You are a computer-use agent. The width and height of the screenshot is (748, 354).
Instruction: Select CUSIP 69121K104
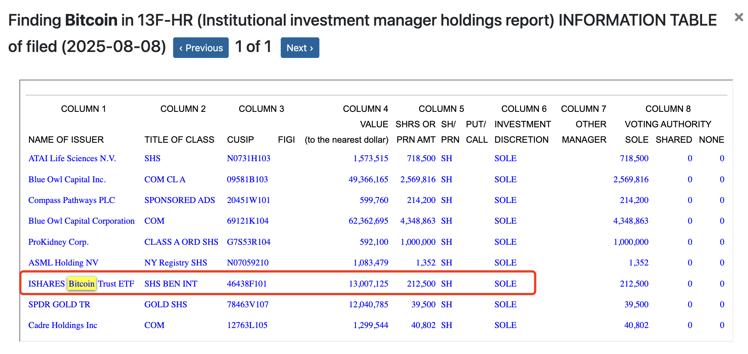point(248,221)
